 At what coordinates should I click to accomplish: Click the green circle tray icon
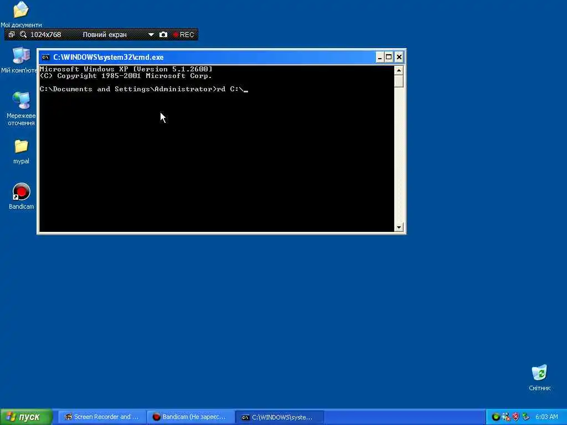[x=496, y=417]
